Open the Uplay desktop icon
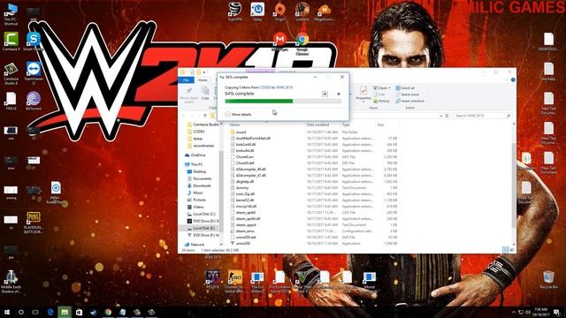 point(257,11)
